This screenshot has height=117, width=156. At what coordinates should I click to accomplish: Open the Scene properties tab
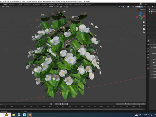tap(148, 57)
